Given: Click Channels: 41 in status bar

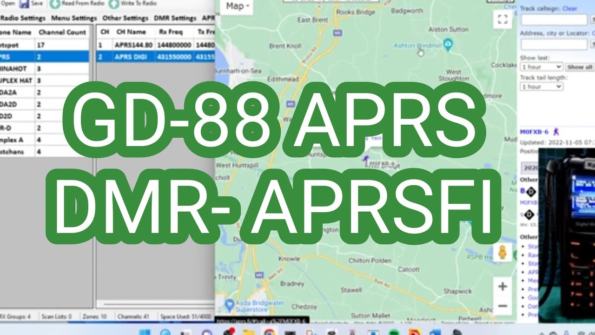Looking at the screenshot, I should (133, 316).
